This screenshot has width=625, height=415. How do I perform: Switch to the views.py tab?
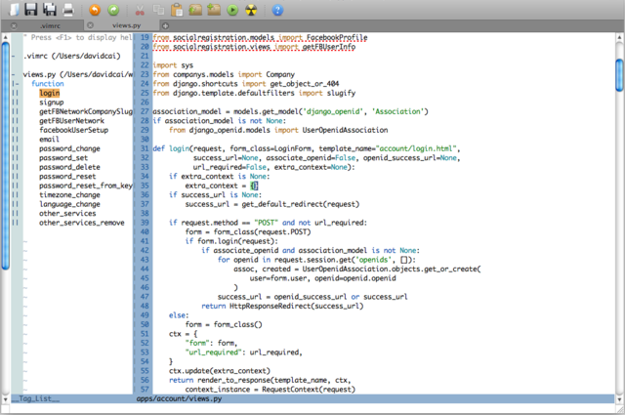point(126,25)
